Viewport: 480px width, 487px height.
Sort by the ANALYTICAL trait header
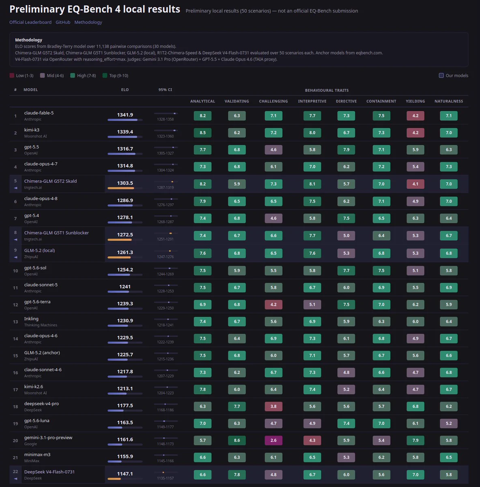(x=202, y=101)
